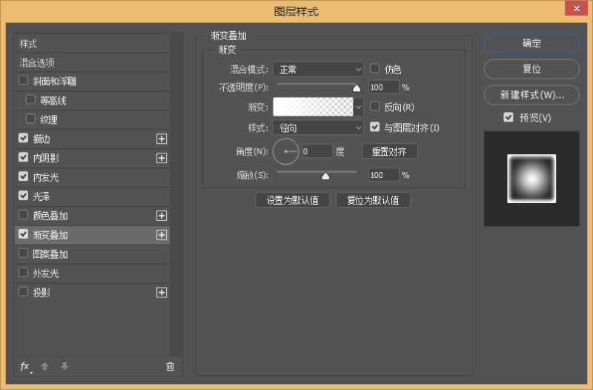Click the trash icon to delete effect
Viewport: 593px width, 390px height.
tap(170, 366)
